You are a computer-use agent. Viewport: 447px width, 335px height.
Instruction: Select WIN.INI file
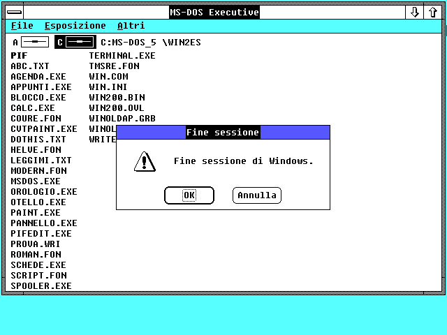coord(108,87)
